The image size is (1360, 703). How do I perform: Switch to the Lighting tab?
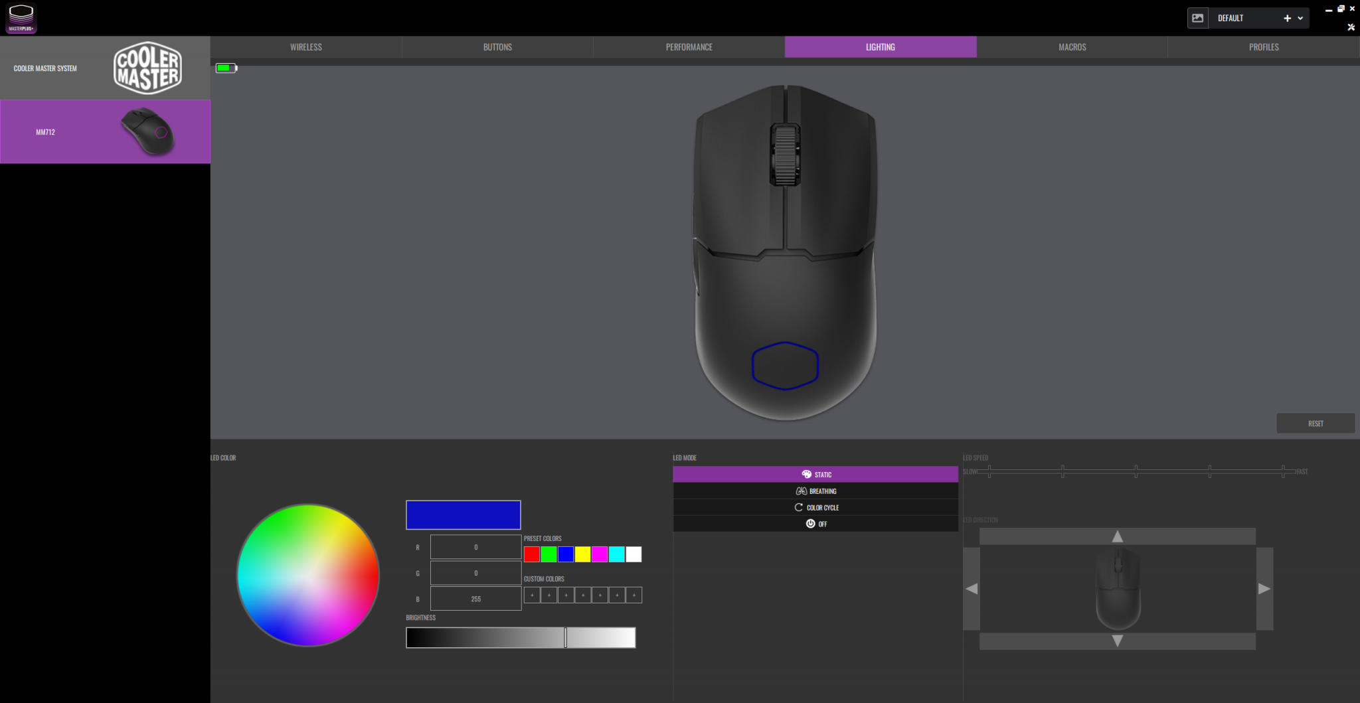click(x=880, y=46)
